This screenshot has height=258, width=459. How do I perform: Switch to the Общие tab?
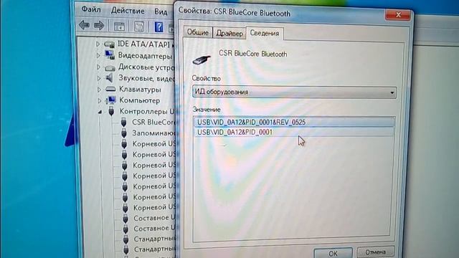pos(198,32)
